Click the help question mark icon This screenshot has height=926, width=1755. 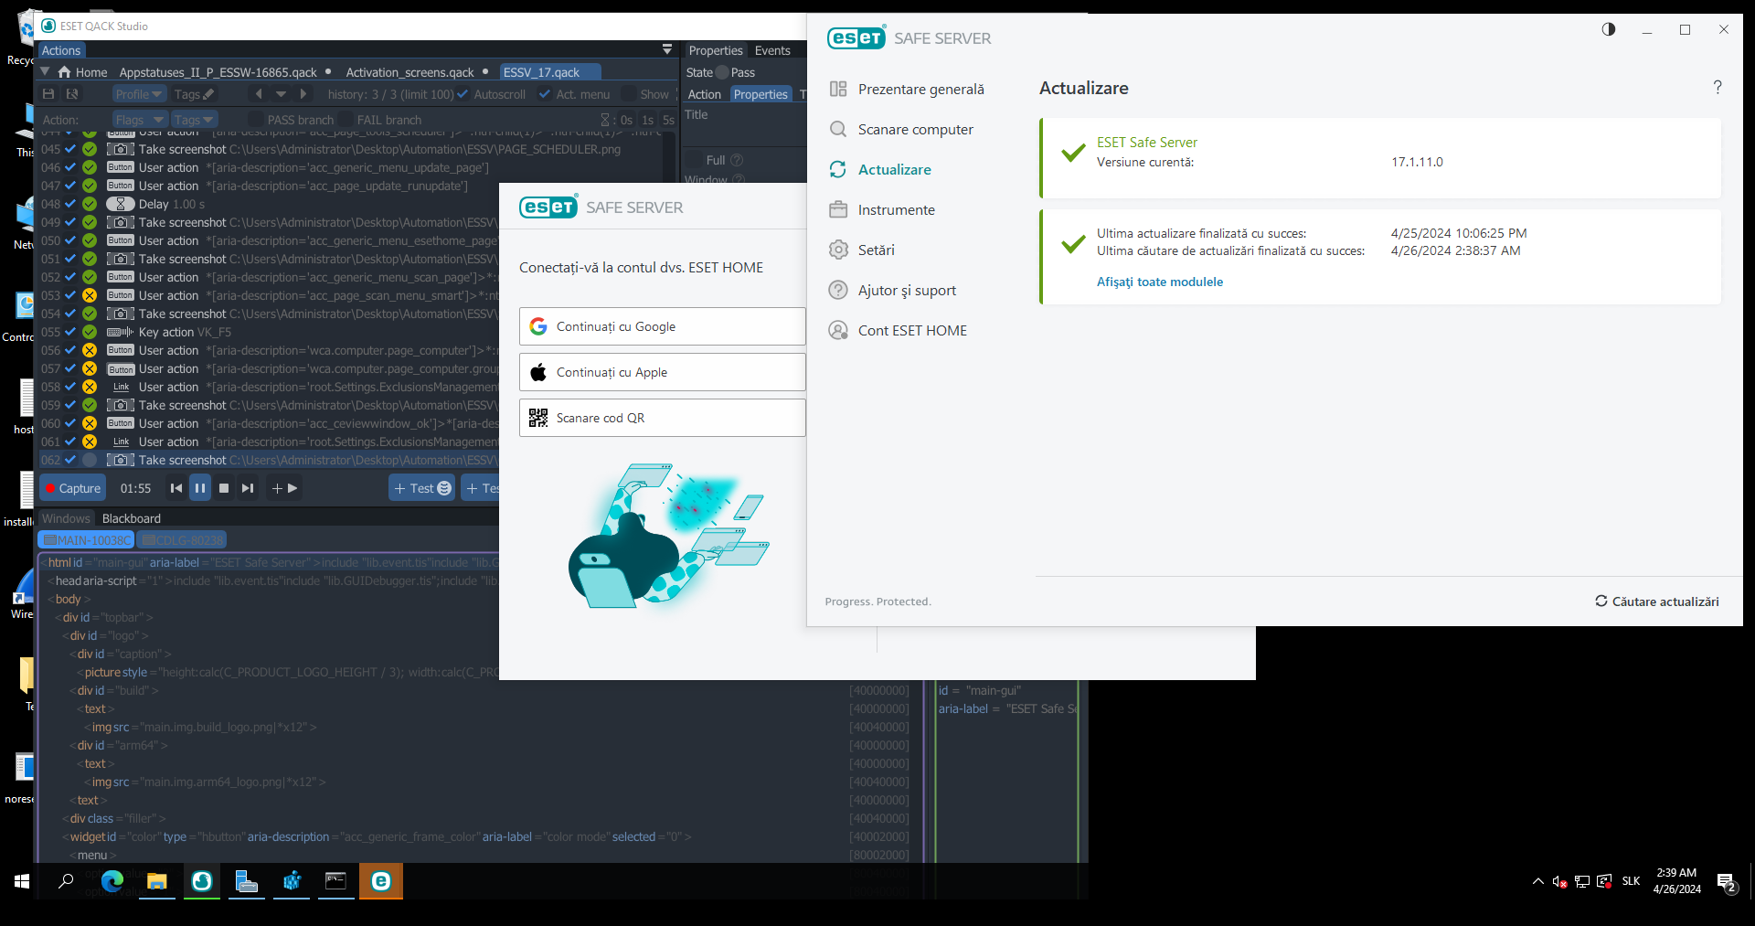point(1717,87)
